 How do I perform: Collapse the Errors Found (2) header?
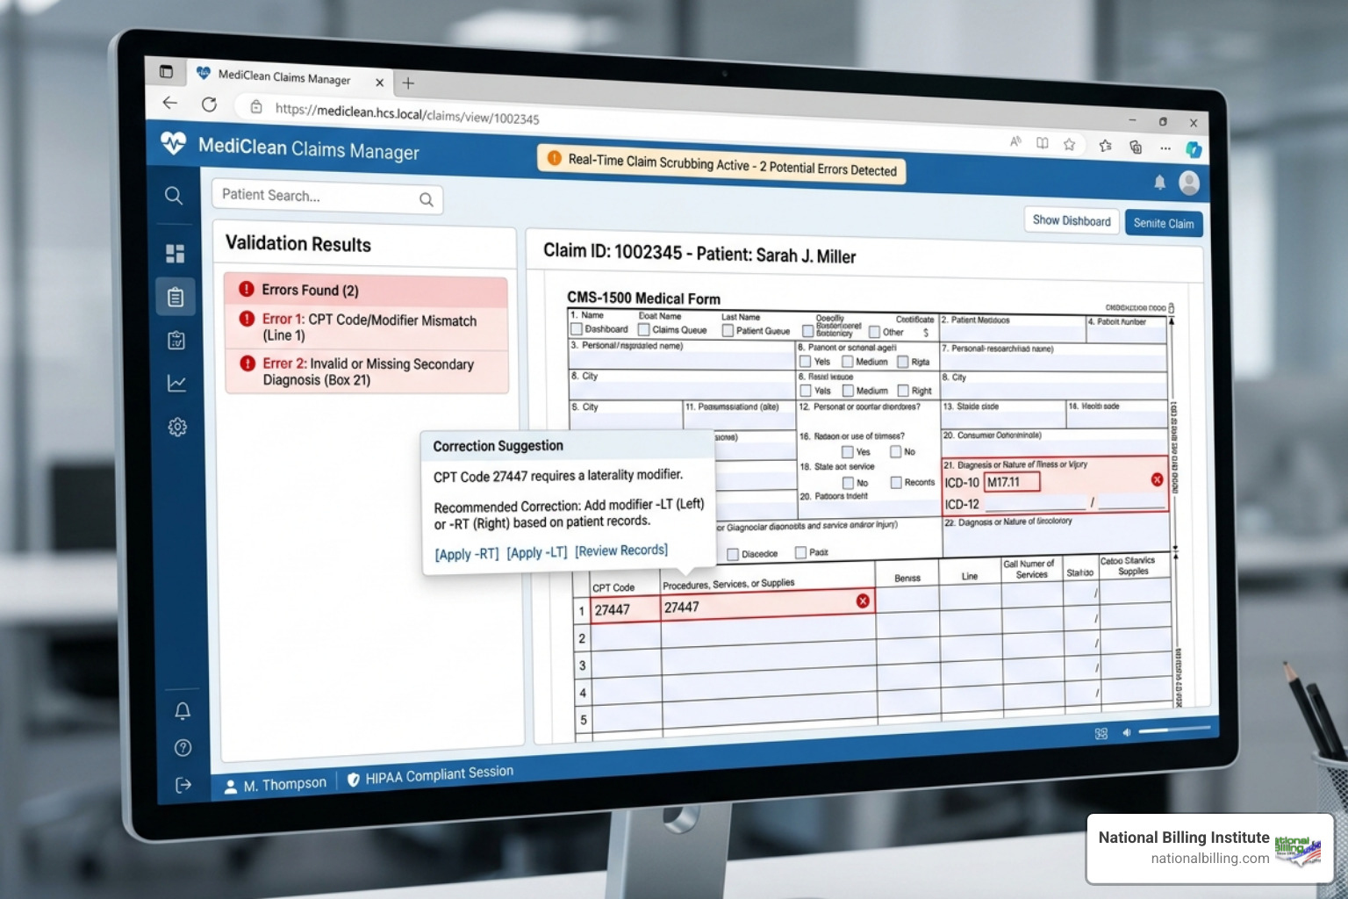point(366,290)
